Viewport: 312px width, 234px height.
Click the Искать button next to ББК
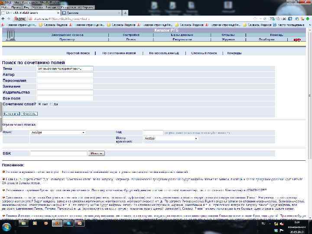pyautogui.click(x=96, y=153)
